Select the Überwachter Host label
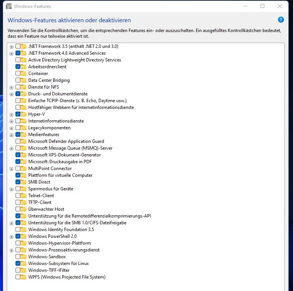293x291 pixels. [x=46, y=209]
